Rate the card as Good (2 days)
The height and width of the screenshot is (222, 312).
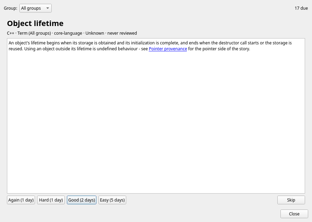pyautogui.click(x=81, y=200)
